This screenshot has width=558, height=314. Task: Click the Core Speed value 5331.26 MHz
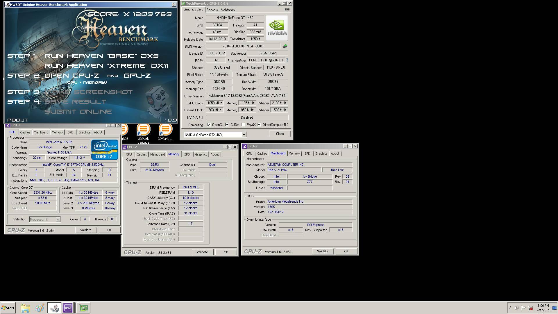tap(43, 193)
